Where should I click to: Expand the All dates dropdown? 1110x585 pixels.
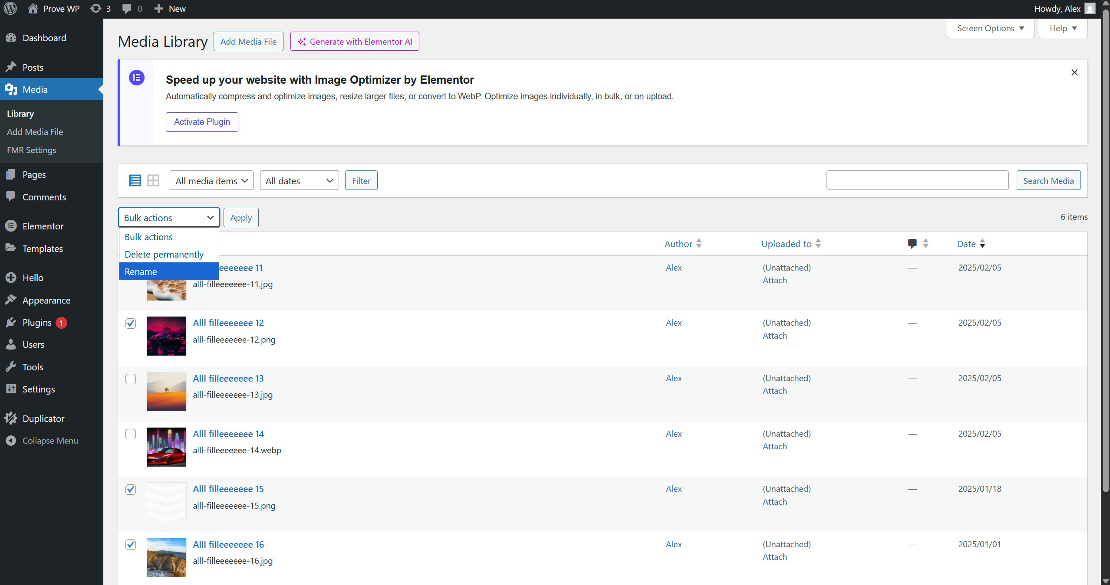click(299, 181)
